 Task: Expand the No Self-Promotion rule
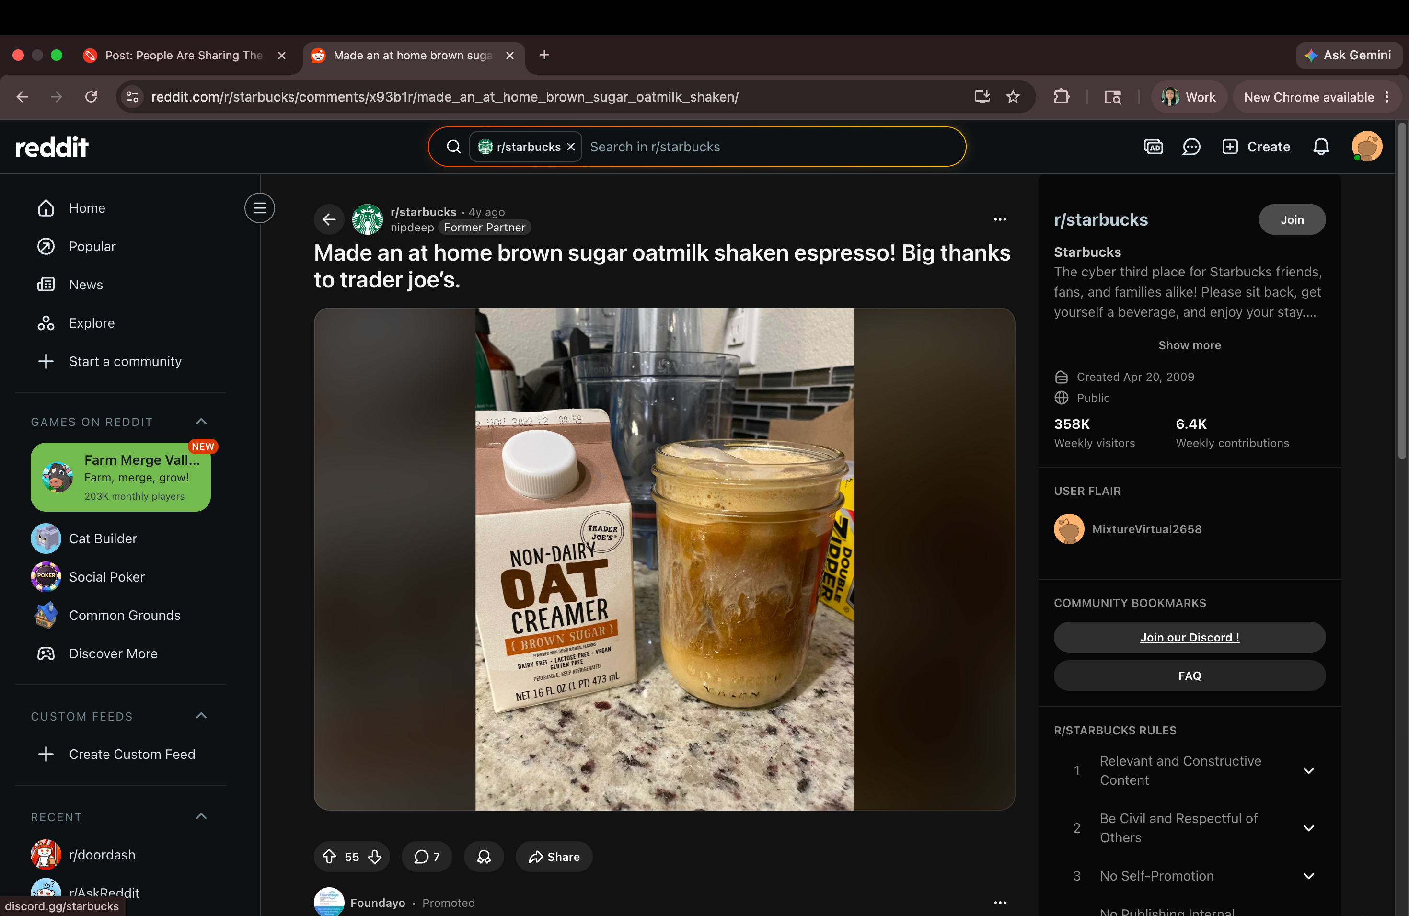[x=1308, y=876]
